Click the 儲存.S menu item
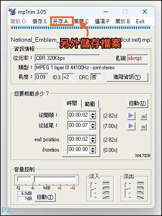 (x=39, y=22)
